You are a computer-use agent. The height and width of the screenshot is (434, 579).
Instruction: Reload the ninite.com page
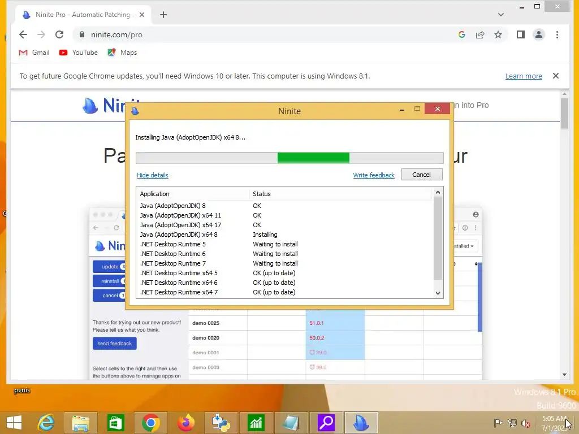pyautogui.click(x=59, y=34)
